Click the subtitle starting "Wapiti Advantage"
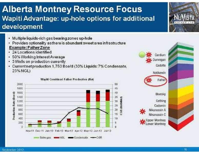Image resolution: width=199 pixels, height=154 pixels. click(78, 22)
